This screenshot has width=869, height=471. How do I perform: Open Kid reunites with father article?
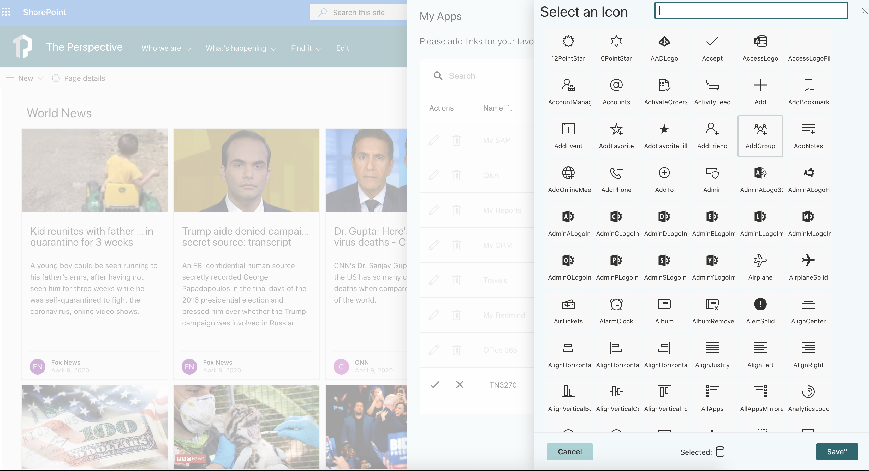[x=92, y=237]
